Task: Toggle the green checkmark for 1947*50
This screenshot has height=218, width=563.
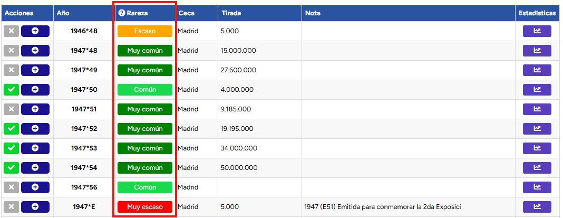Action: (11, 90)
